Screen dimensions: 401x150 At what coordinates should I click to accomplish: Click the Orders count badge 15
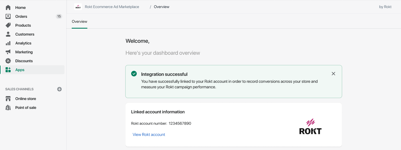pyautogui.click(x=59, y=16)
